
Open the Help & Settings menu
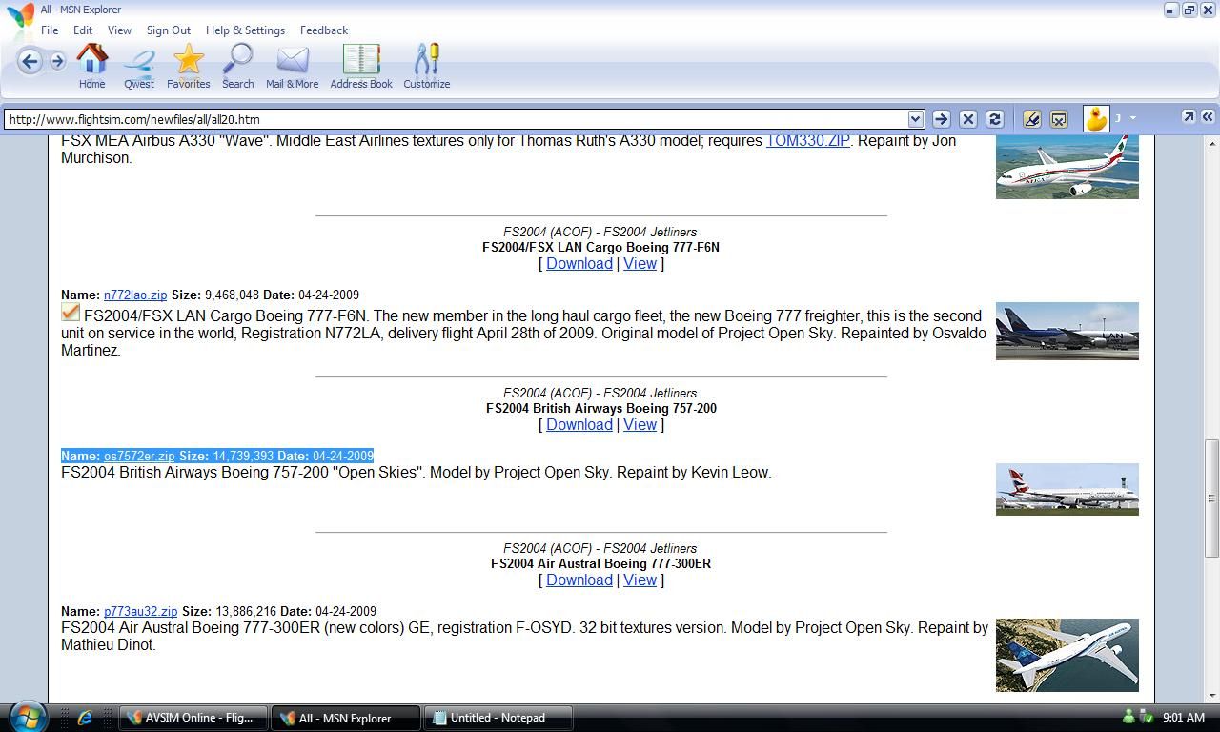pos(245,30)
